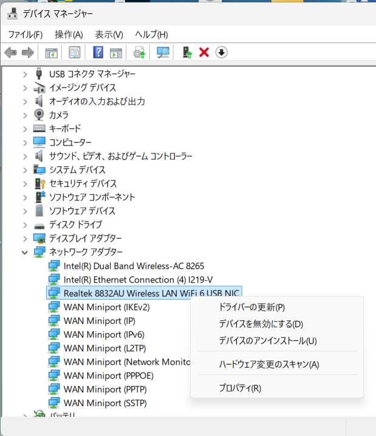The height and width of the screenshot is (436, 376).
Task: Expand the ディスク ドライブ chevron
Action: pos(25,225)
